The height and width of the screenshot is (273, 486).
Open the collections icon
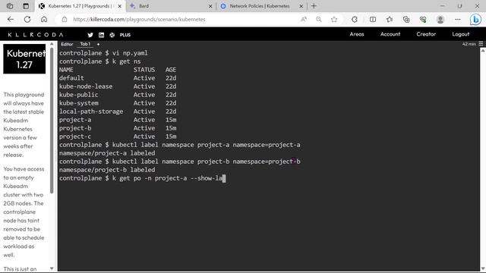point(406,19)
